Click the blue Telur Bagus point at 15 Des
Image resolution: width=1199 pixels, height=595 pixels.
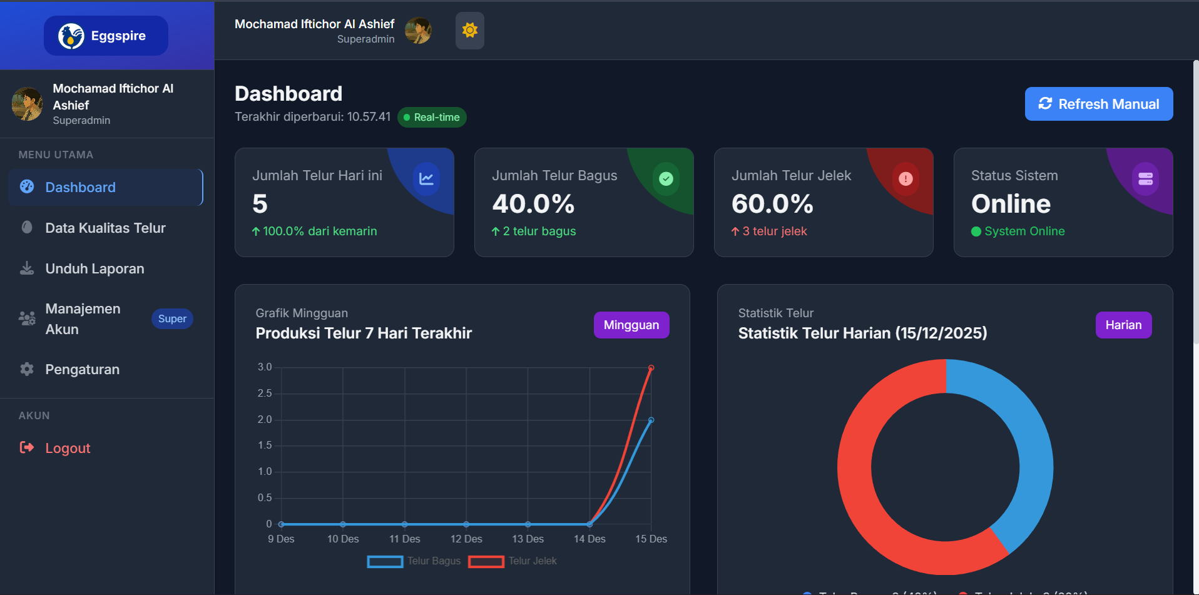[651, 420]
